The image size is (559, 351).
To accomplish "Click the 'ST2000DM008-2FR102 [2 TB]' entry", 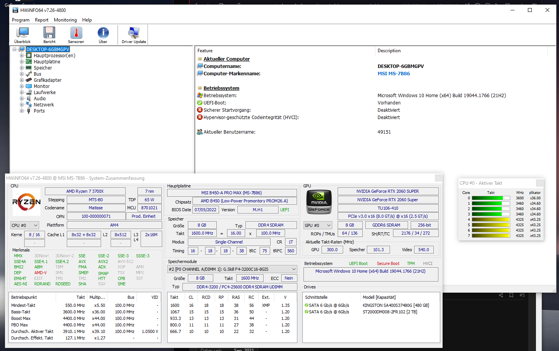I will (x=390, y=312).
